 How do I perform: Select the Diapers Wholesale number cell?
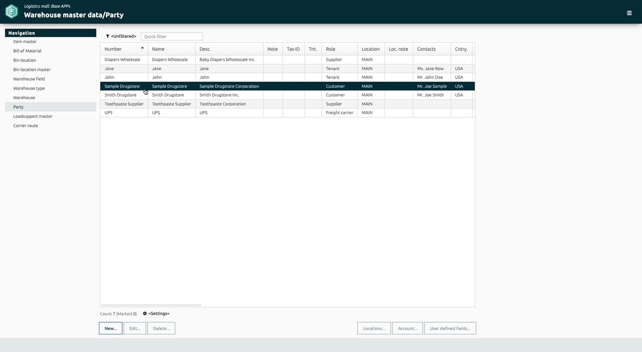point(124,59)
